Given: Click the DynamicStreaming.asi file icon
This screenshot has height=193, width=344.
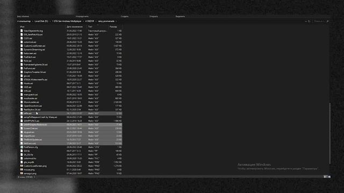Looking at the screenshot, I should pos(21,50).
